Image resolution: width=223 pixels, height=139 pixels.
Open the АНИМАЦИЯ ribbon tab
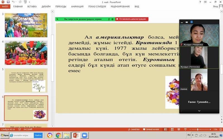(x=77, y=6)
